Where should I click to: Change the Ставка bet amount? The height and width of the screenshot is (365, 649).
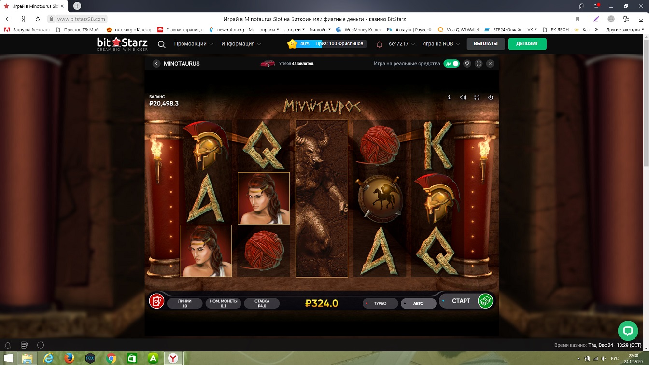262,303
